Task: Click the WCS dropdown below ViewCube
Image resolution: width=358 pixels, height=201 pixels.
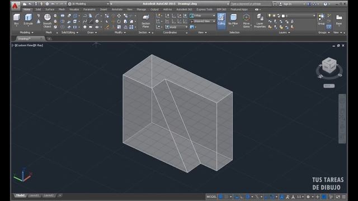Action: click(329, 86)
